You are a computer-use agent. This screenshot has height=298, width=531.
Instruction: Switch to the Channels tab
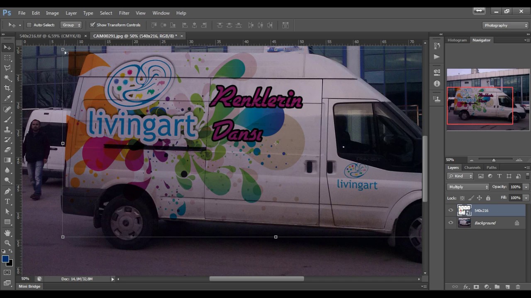click(x=472, y=168)
